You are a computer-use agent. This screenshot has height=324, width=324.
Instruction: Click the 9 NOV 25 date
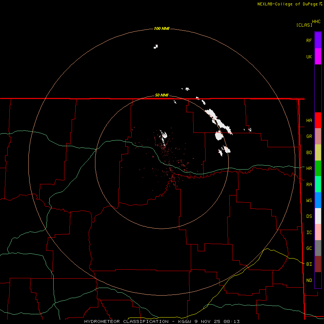point(208,321)
